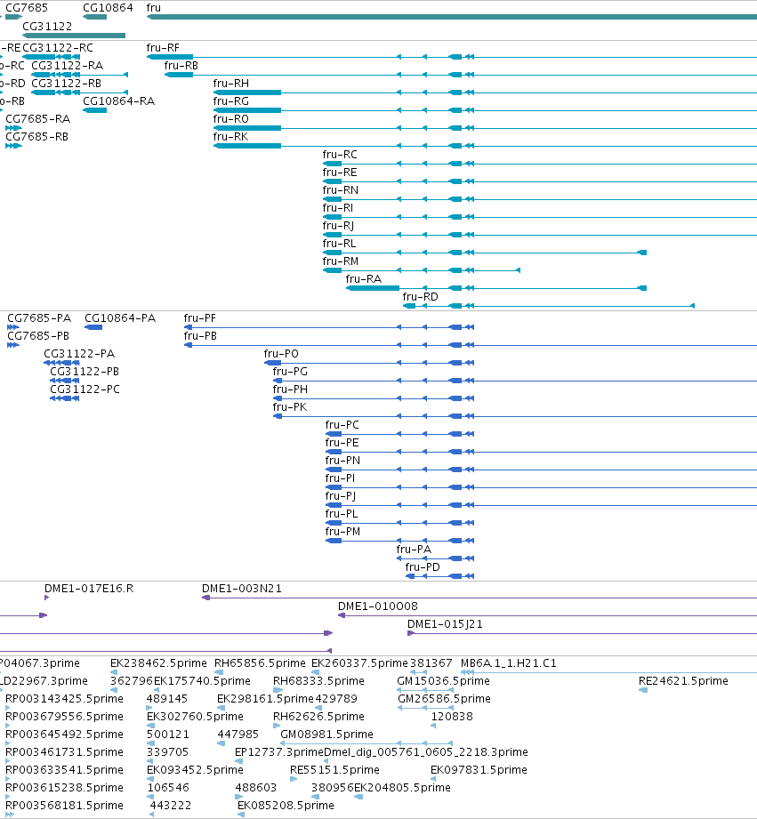This screenshot has height=819, width=757.
Task: Click the CG7685 gene label
Action: tap(26, 8)
